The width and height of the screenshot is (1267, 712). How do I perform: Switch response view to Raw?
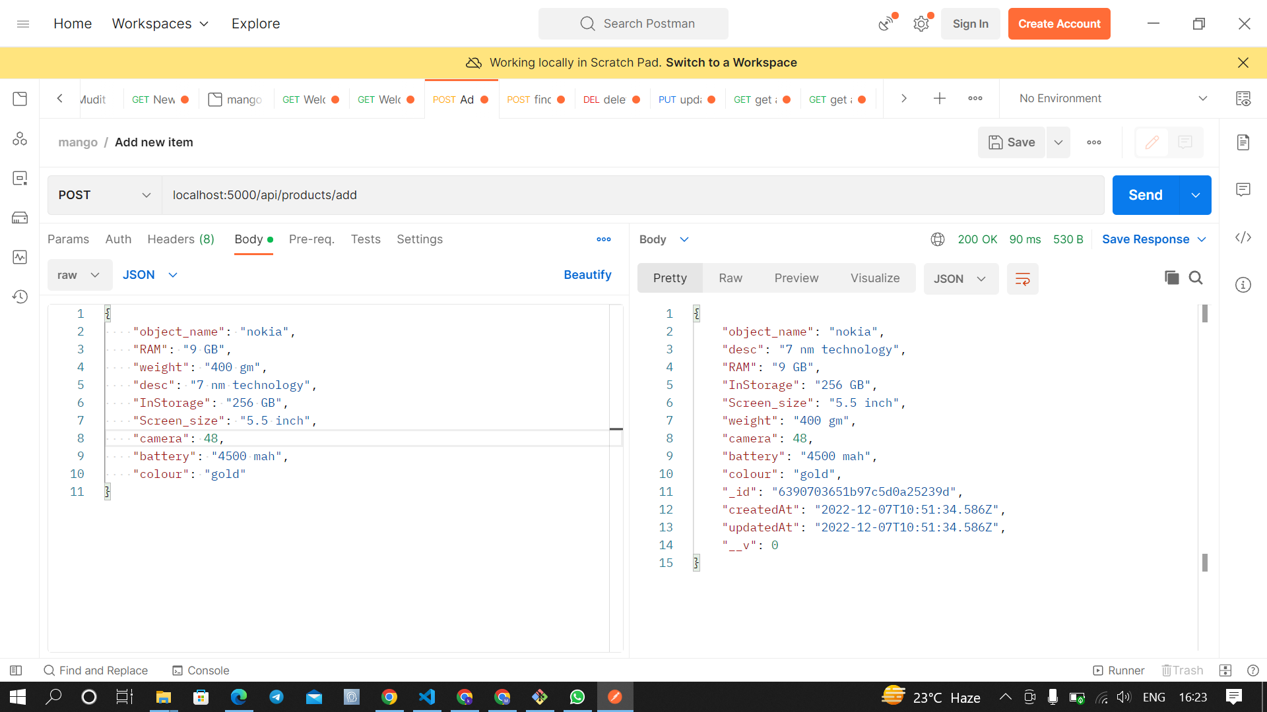[x=730, y=278]
